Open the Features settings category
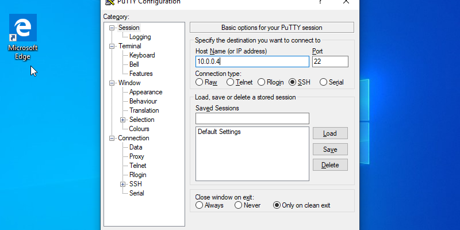The width and height of the screenshot is (460, 230). tap(141, 74)
